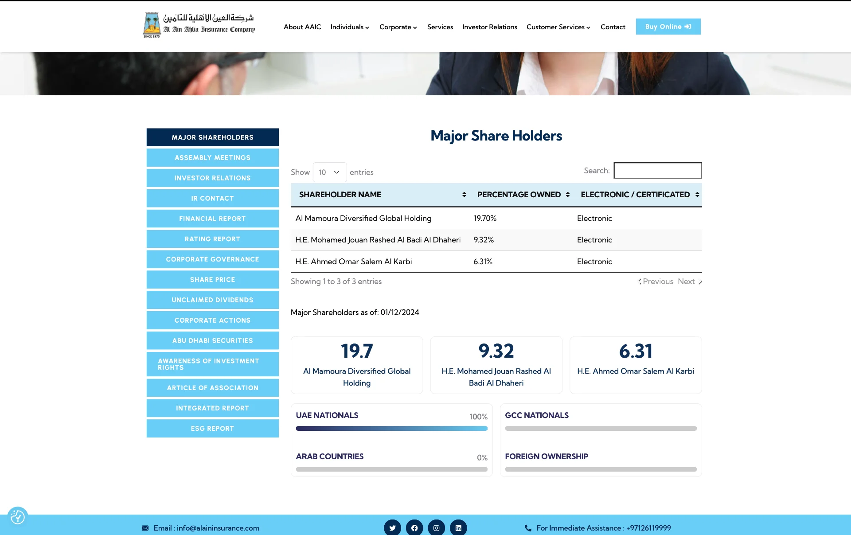Open Article of Association in sidebar
This screenshot has width=851, height=535.
point(213,388)
